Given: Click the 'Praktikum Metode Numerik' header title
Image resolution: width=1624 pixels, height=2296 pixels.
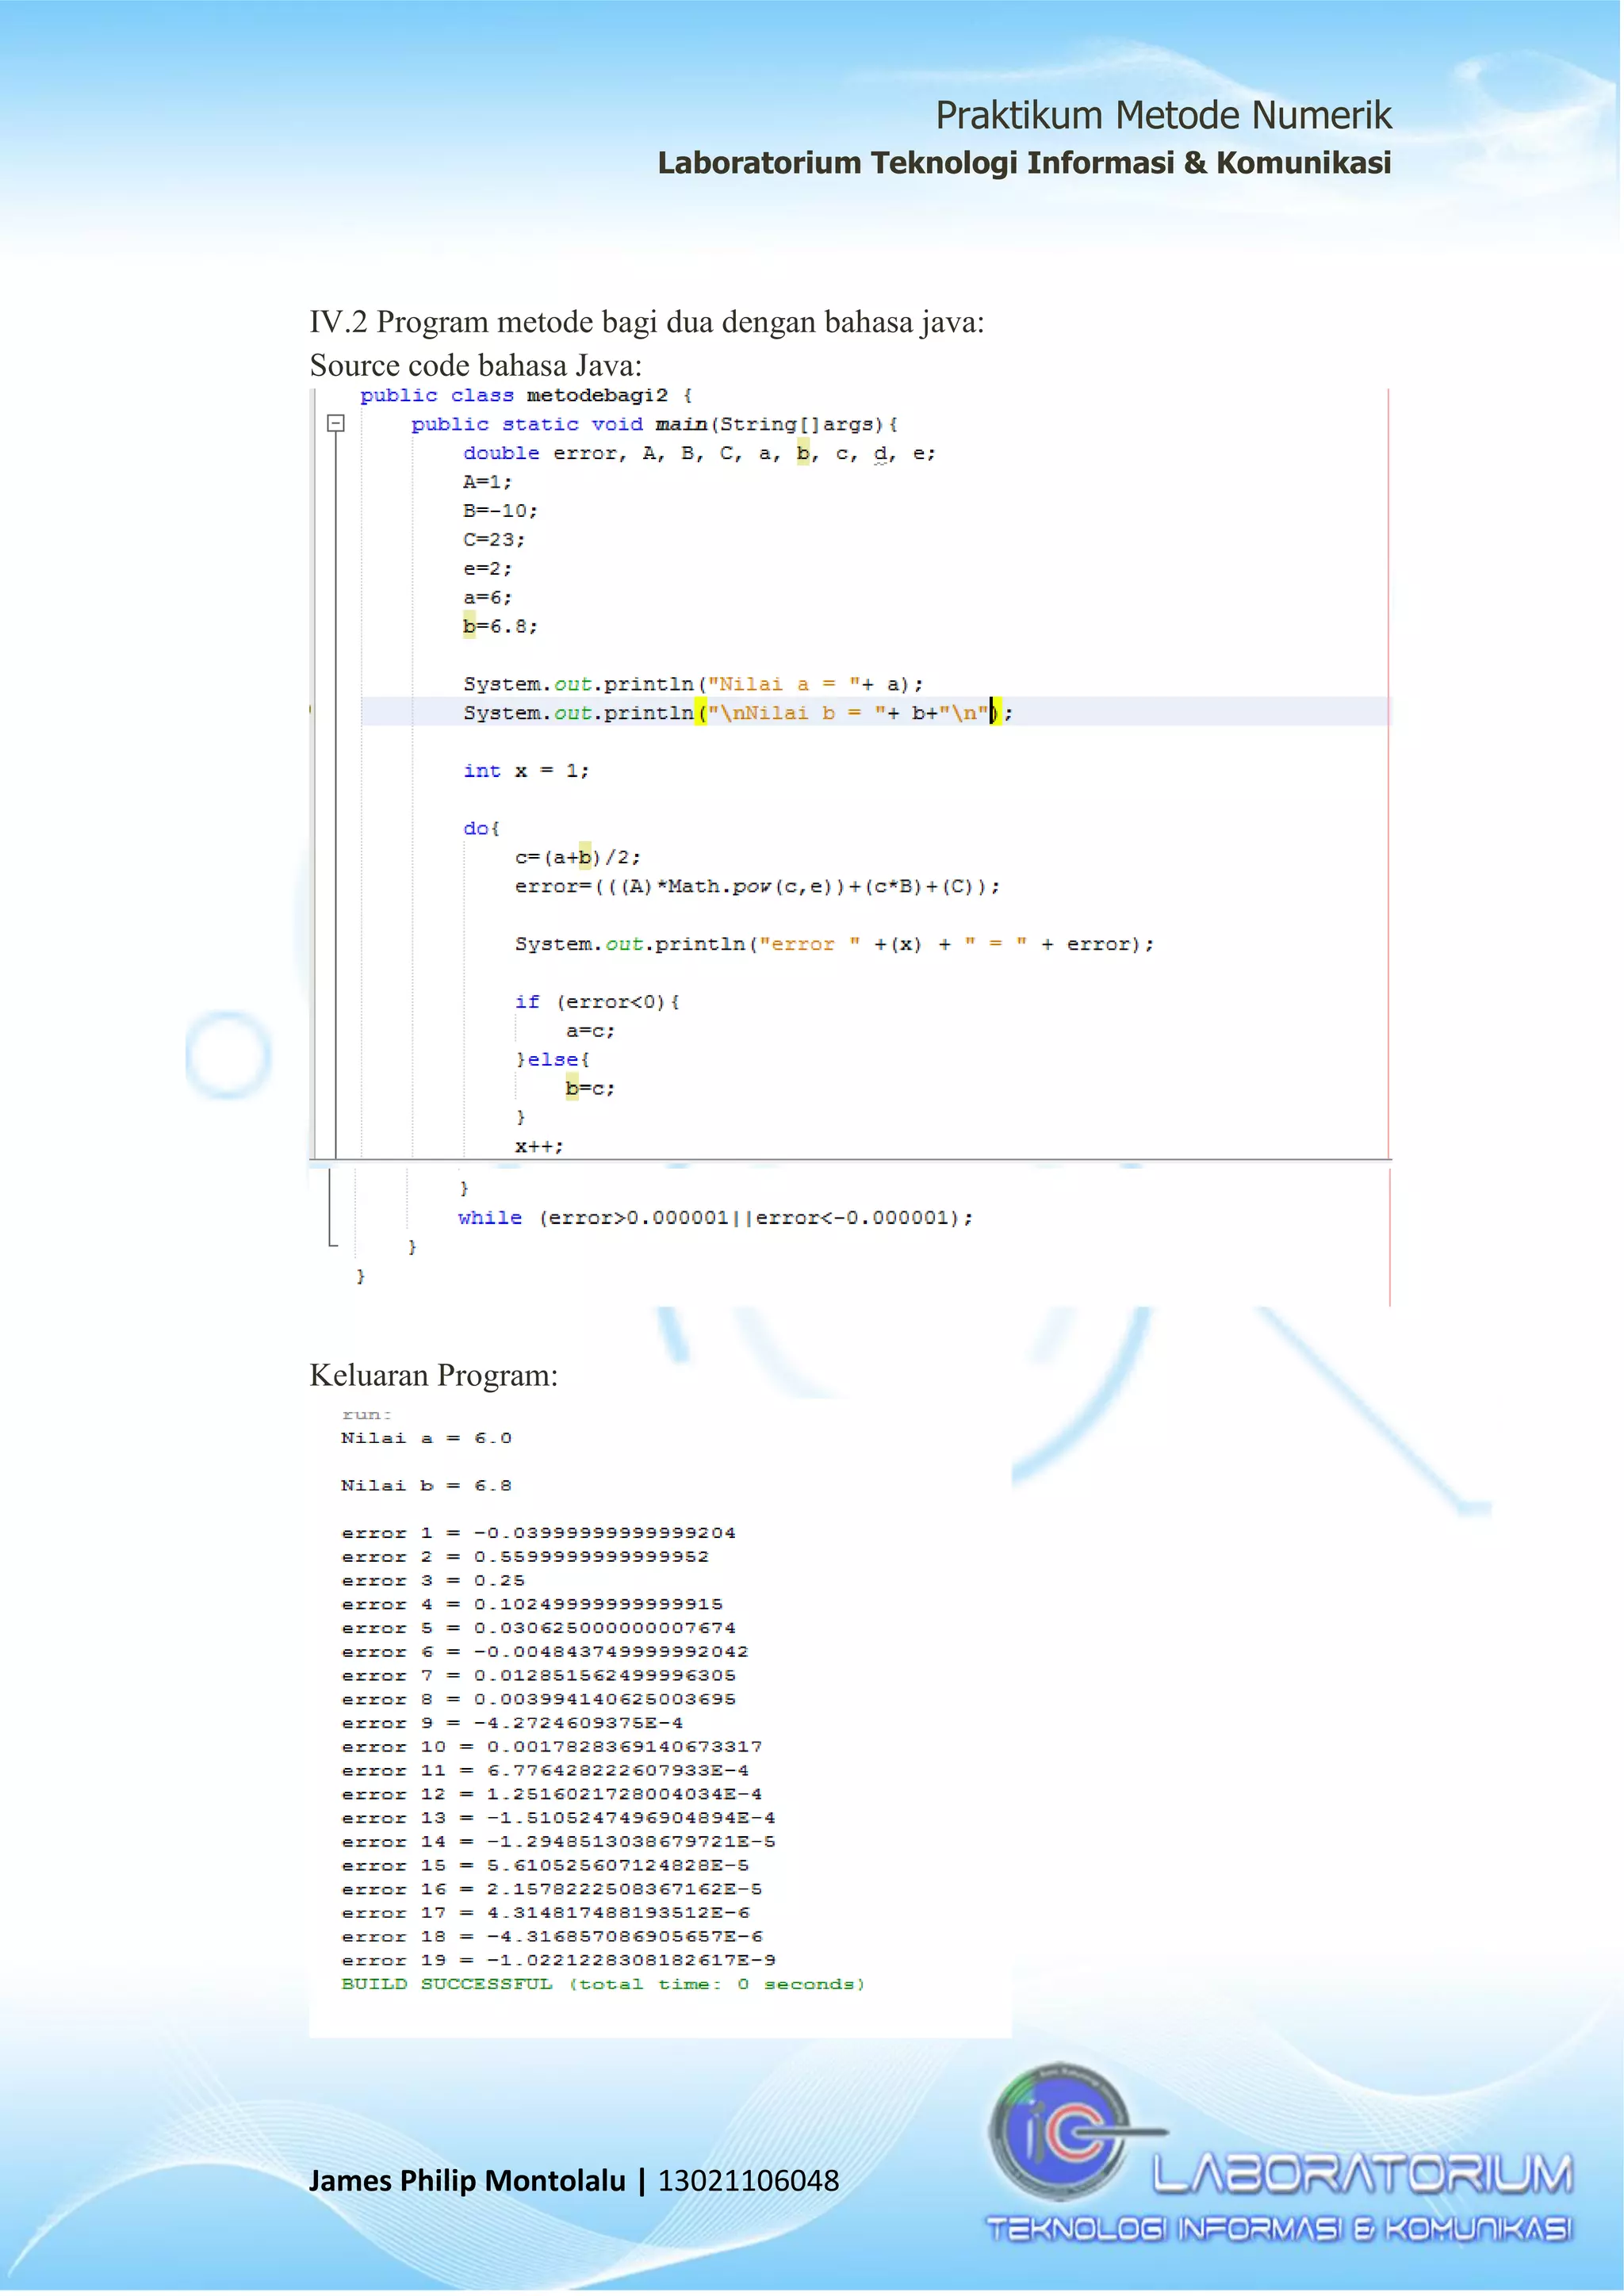Looking at the screenshot, I should (x=1163, y=116).
